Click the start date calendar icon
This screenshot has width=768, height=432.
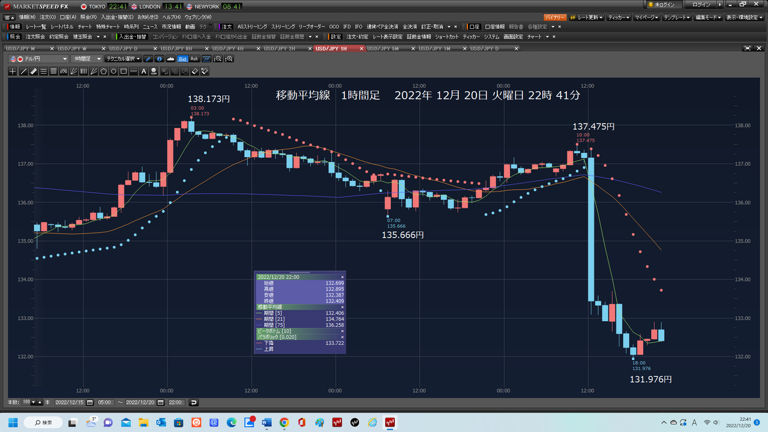pos(90,403)
